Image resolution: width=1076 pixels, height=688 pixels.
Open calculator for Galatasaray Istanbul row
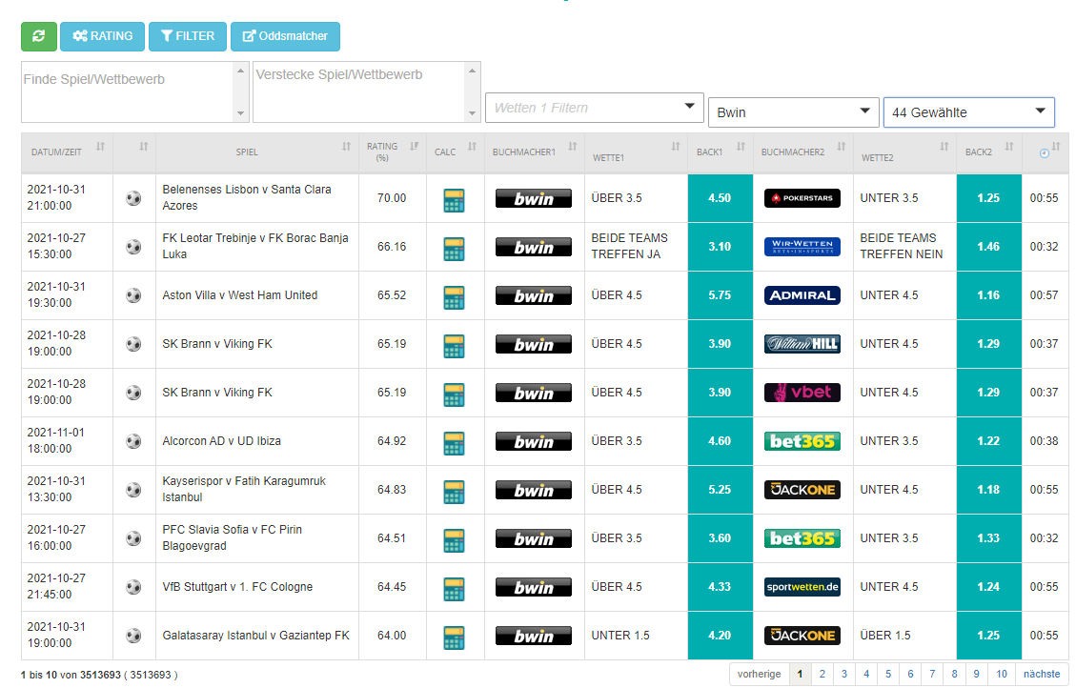coord(454,637)
